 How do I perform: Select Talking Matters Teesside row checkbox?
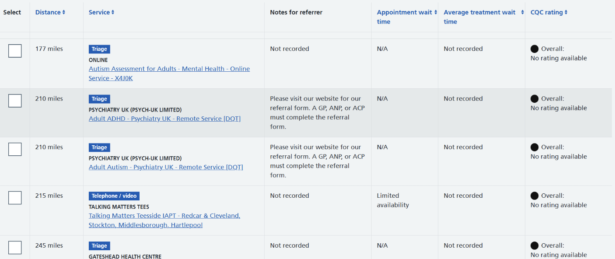(15, 198)
